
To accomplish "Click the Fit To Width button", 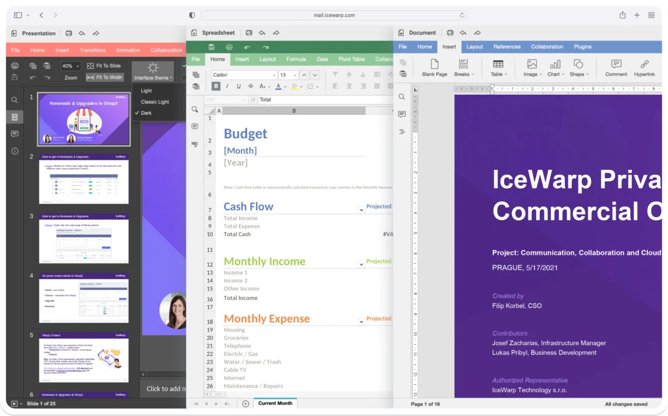I will 105,77.
